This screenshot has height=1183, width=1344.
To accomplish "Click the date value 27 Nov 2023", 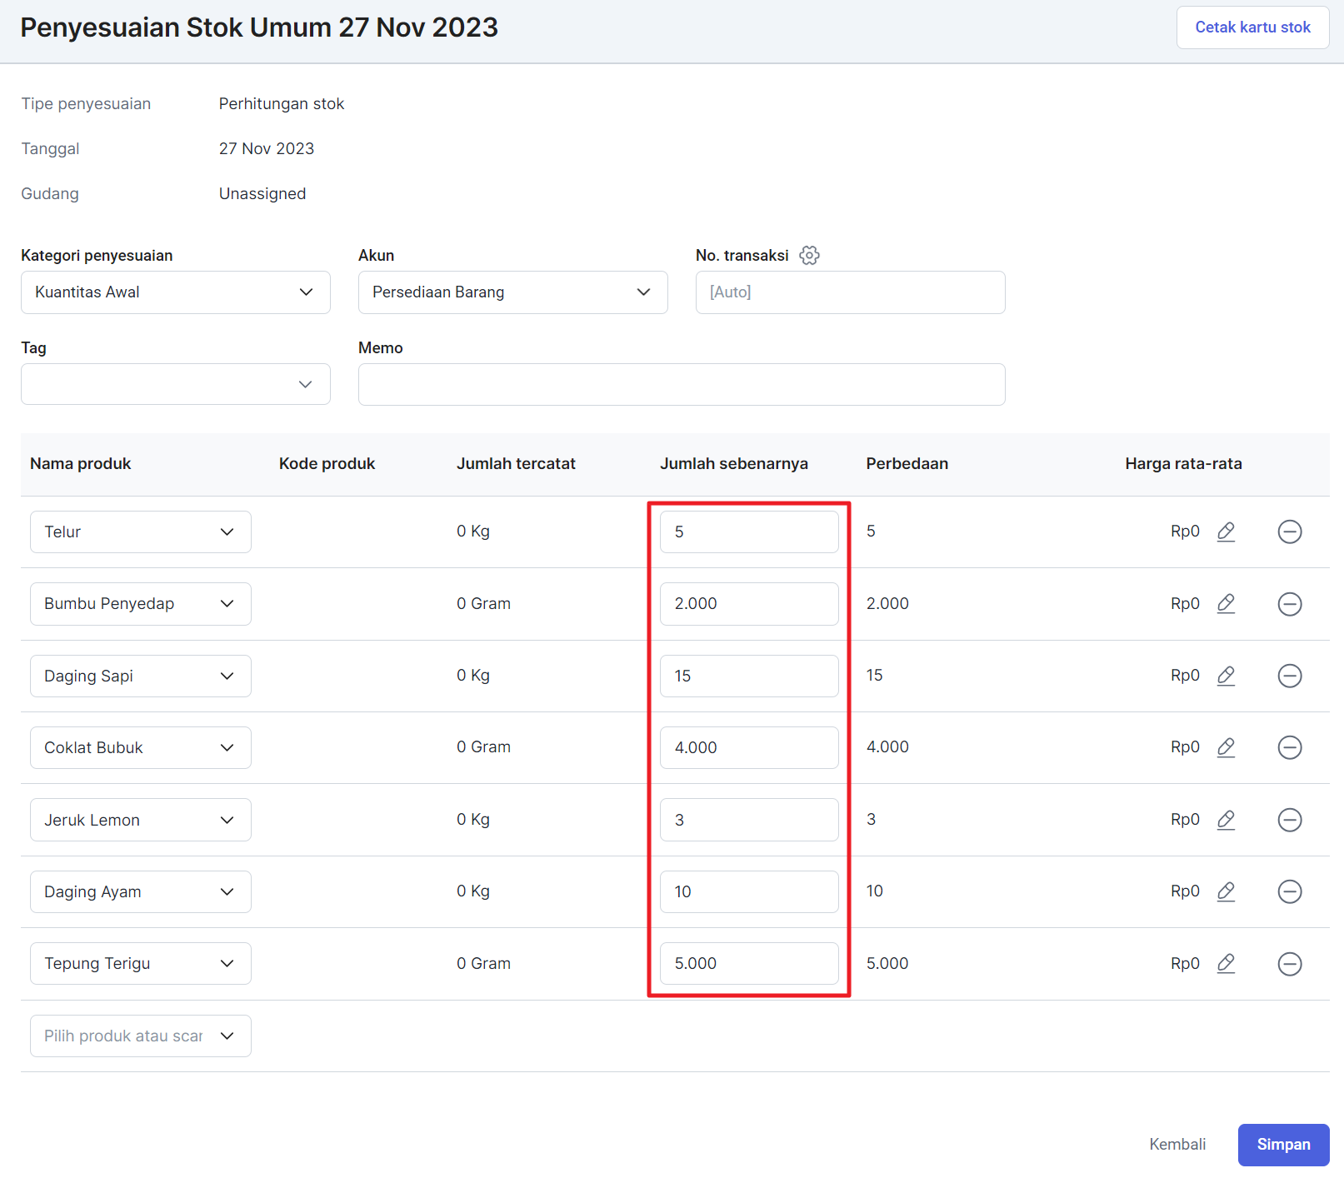I will click(267, 149).
